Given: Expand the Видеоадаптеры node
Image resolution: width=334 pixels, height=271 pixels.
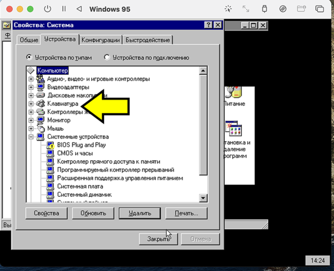Looking at the screenshot, I should tap(31, 87).
